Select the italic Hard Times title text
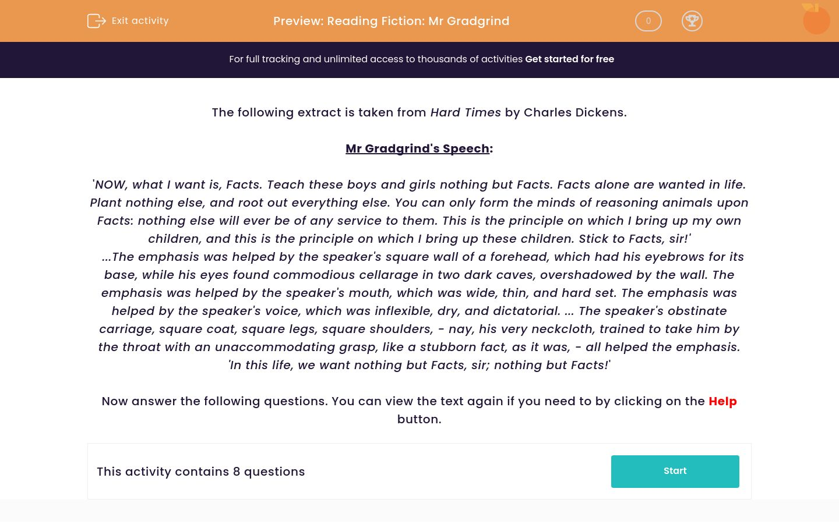 tap(466, 112)
